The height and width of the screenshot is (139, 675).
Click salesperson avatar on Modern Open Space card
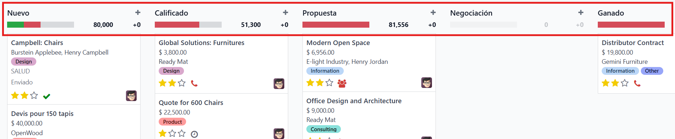[427, 83]
